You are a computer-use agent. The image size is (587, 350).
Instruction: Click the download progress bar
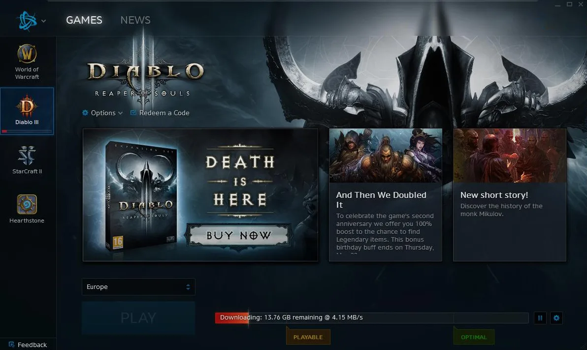pos(372,318)
